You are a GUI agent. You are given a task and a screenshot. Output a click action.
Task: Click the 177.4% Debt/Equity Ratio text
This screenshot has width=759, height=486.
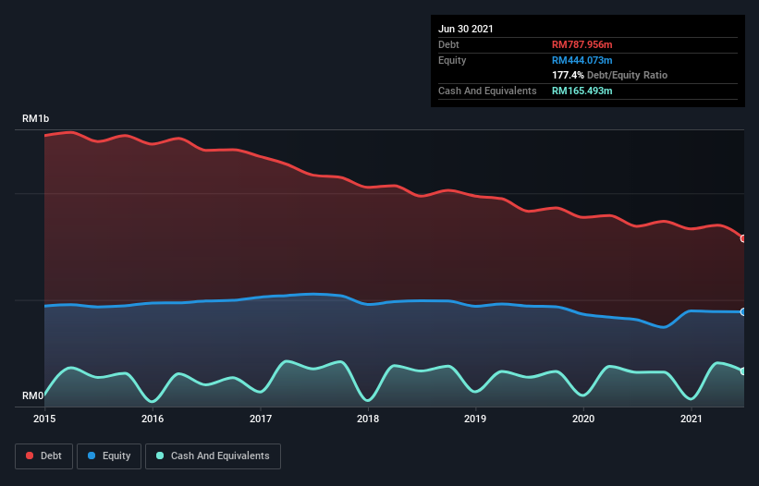[x=609, y=75]
